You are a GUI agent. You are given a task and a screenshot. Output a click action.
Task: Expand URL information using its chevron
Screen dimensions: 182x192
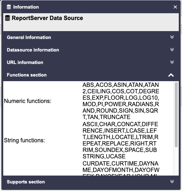(172, 62)
